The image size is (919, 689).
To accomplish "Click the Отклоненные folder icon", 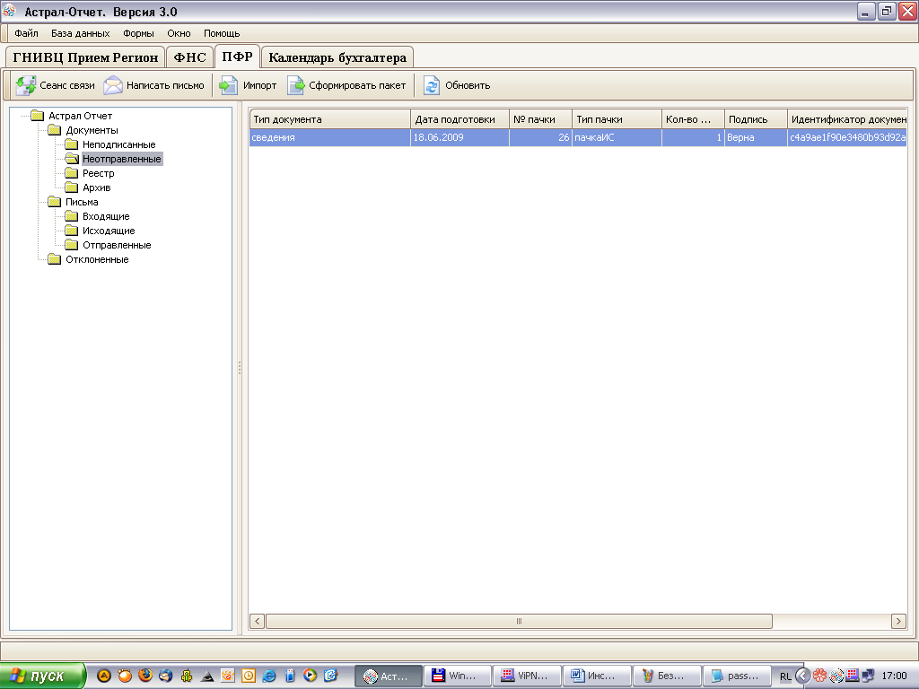I will pos(55,259).
